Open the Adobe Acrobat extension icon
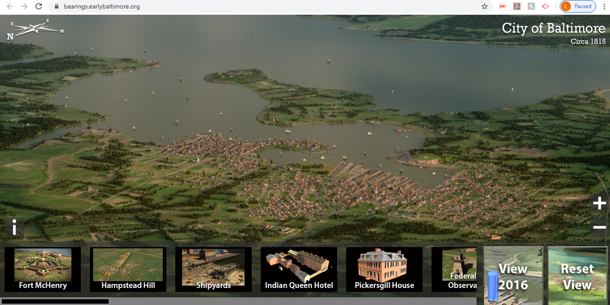The height and width of the screenshot is (305, 610). (517, 6)
